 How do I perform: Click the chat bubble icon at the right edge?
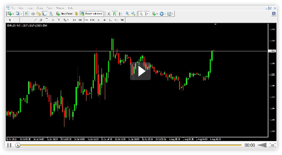(x=274, y=14)
